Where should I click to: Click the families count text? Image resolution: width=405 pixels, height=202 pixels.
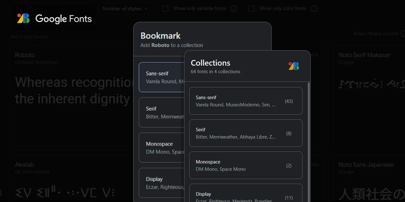(x=28, y=37)
